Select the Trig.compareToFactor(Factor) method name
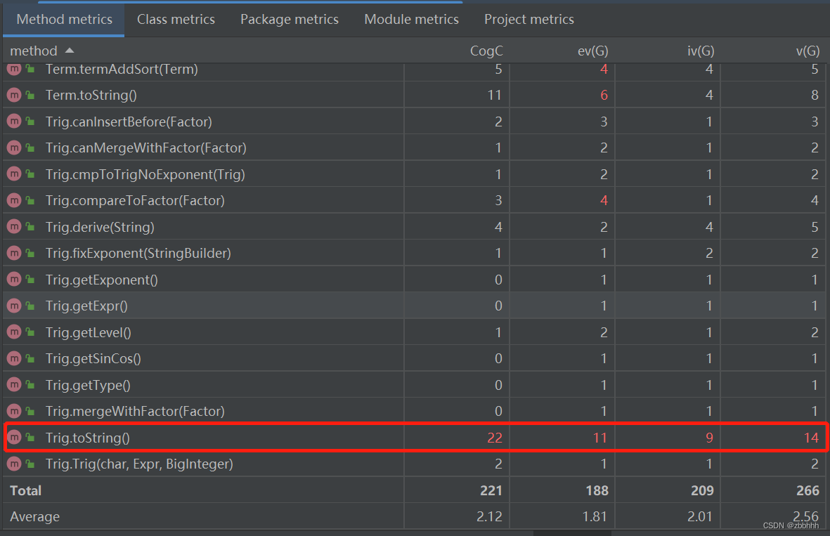Viewport: 830px width, 536px height. [135, 200]
